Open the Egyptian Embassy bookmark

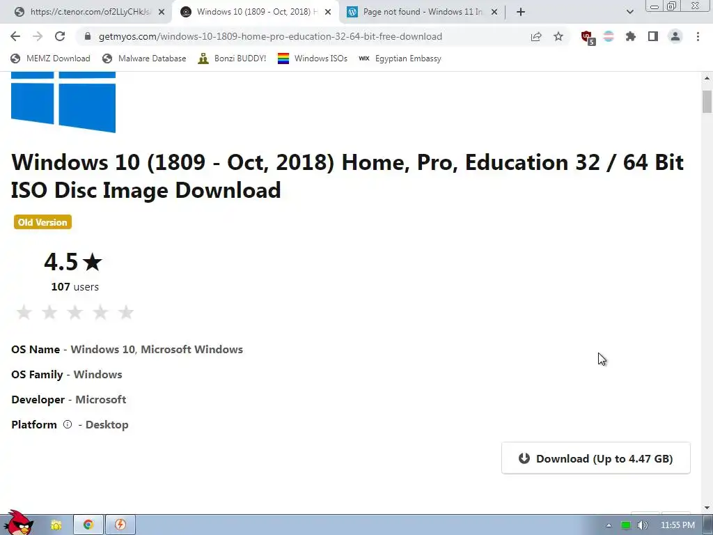(x=400, y=59)
